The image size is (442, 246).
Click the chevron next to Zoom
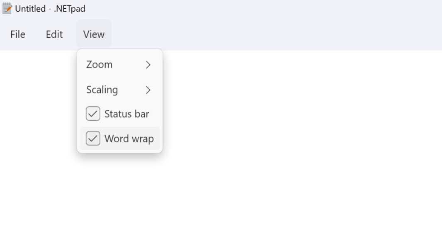point(148,64)
